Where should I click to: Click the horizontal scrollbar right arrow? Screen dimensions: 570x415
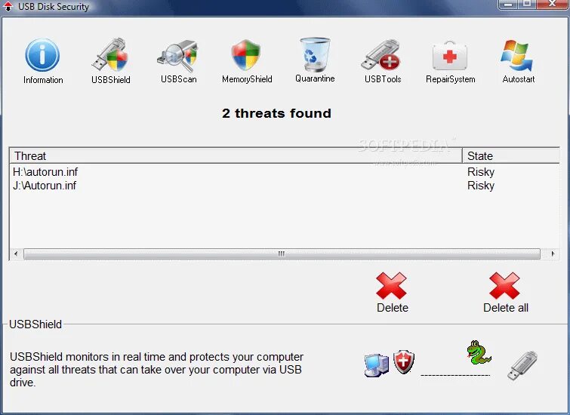tap(553, 254)
